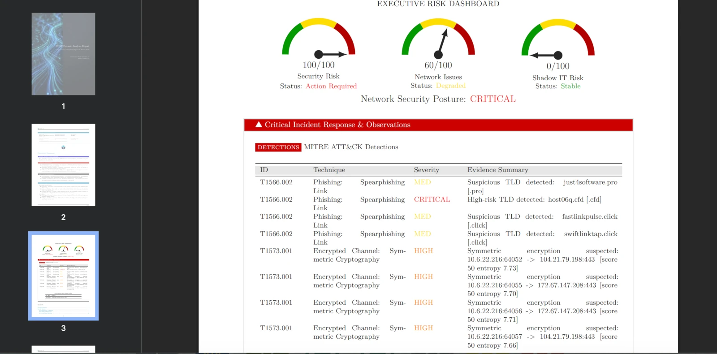Click the "50 entropy 7.71]" text
Image resolution: width=717 pixels, height=354 pixels.
tap(492, 319)
